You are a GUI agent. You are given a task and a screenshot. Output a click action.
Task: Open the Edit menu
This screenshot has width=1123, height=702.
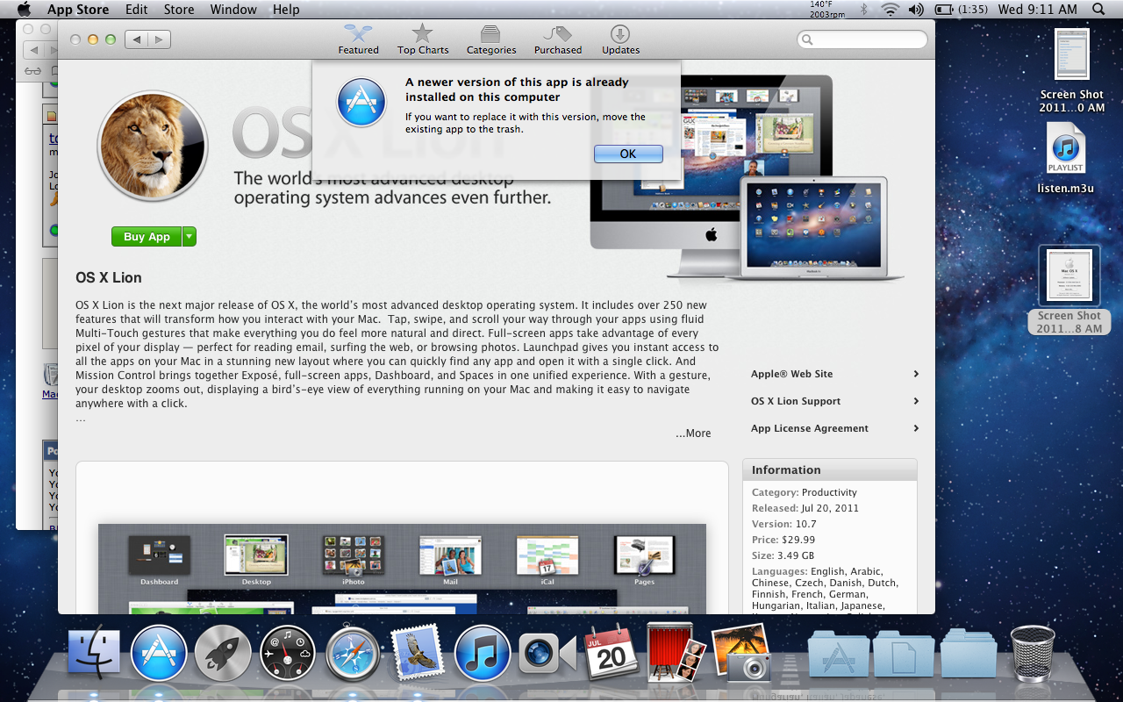136,9
